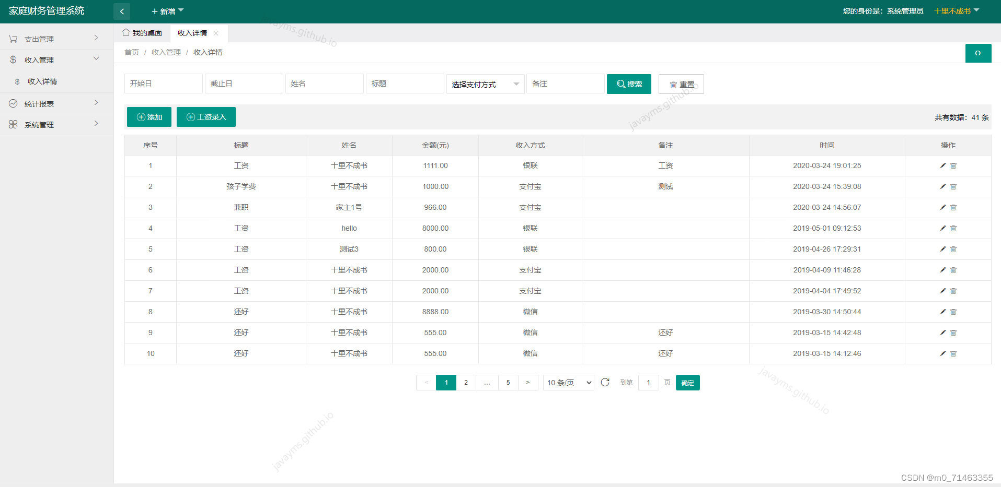This screenshot has height=487, width=1001.
Task: Click the 工资录入 button
Action: (206, 117)
